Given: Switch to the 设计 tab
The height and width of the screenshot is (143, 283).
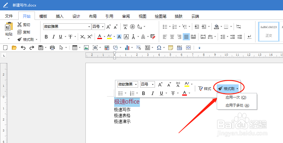Looking at the screenshot, I should point(76,16).
